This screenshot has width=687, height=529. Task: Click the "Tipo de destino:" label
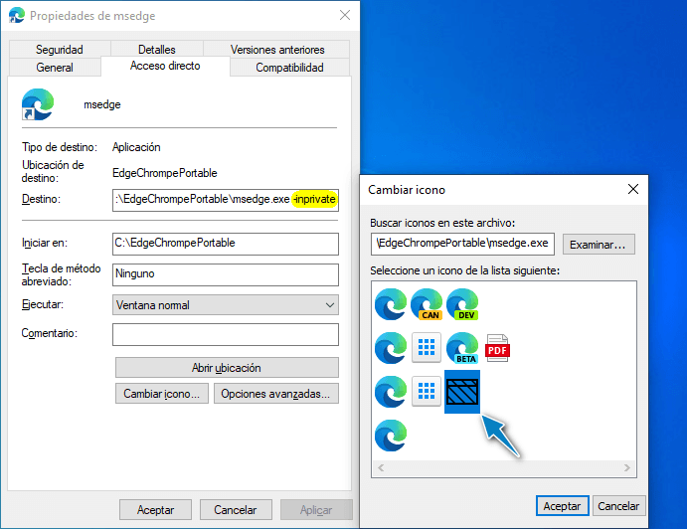pos(60,147)
